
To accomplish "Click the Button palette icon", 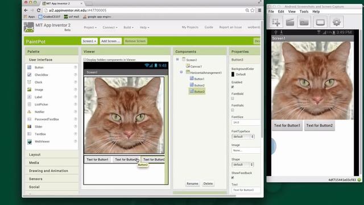I will [29, 67].
